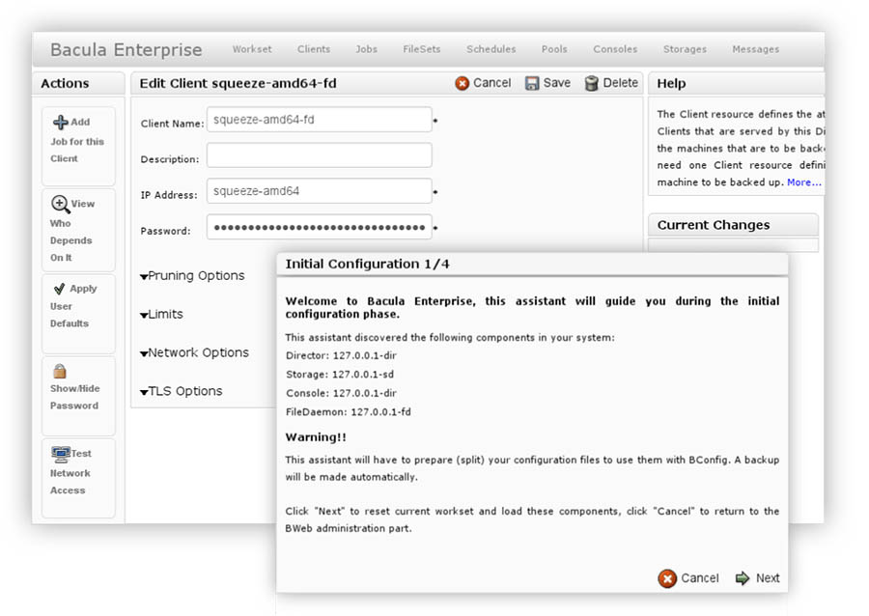Click Next in Initial Configuration dialog

click(x=758, y=578)
